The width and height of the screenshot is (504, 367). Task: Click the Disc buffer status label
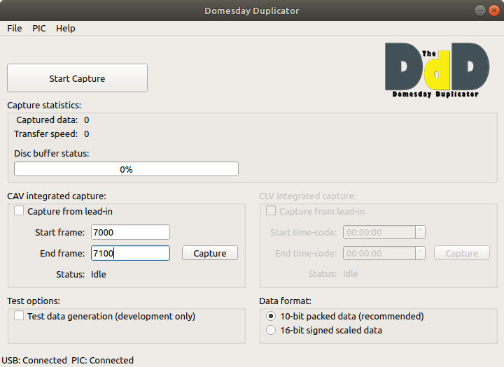pos(51,154)
